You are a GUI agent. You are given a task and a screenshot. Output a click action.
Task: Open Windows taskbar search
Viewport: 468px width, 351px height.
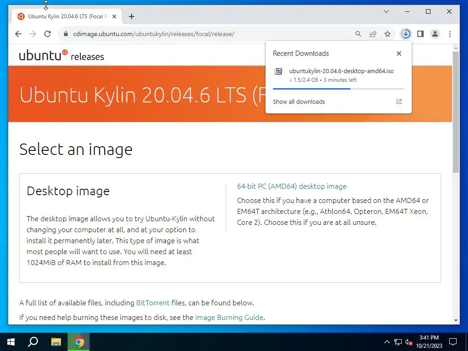coord(33,342)
